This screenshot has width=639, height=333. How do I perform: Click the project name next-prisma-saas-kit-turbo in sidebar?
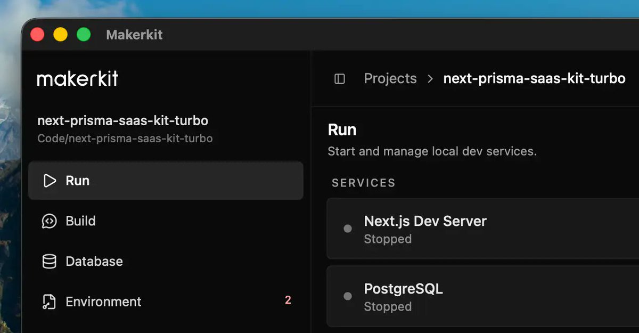[122, 121]
